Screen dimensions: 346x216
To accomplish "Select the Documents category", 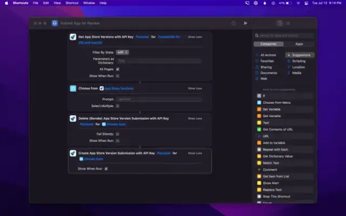I will click(267, 73).
